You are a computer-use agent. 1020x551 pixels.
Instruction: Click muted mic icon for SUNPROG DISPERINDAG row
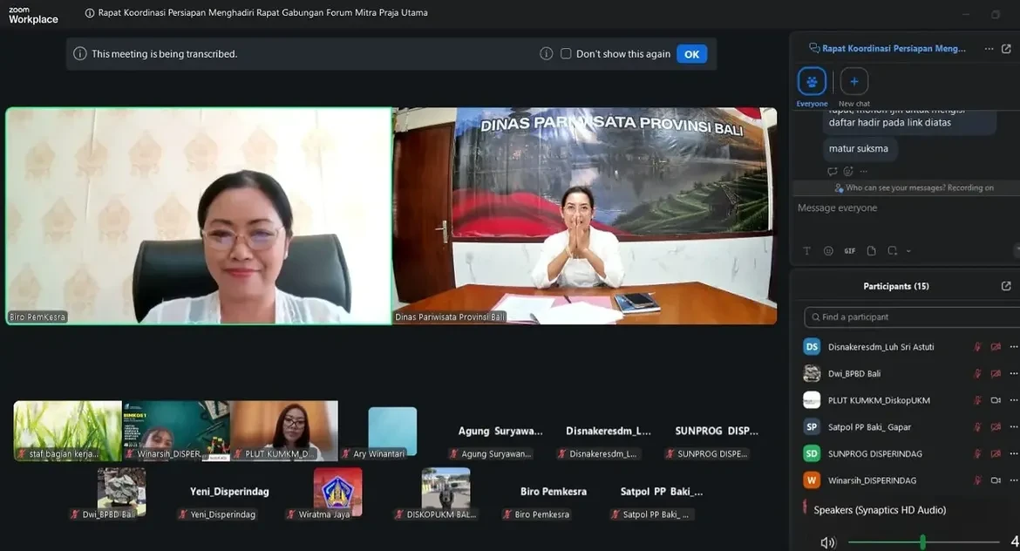point(977,454)
